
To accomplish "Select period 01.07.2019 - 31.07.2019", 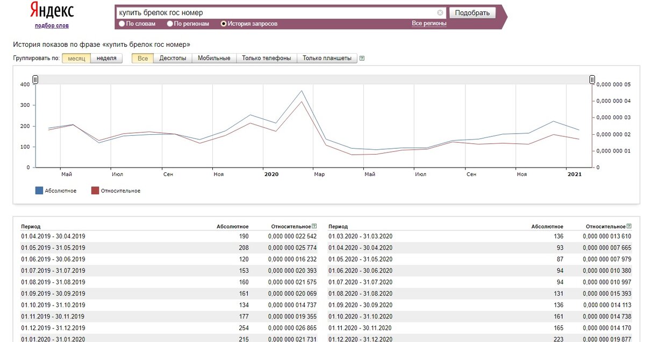I will tap(53, 271).
